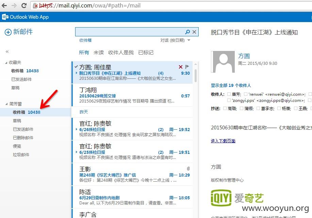Expand the 脱口秀节目 conversation thread

click(x=77, y=73)
